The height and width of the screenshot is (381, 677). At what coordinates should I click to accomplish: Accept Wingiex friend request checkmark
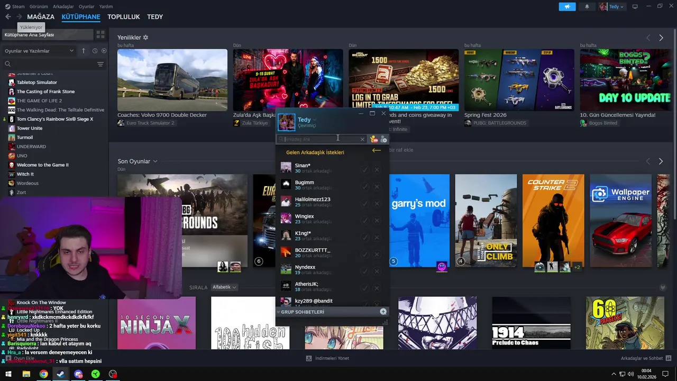click(364, 221)
